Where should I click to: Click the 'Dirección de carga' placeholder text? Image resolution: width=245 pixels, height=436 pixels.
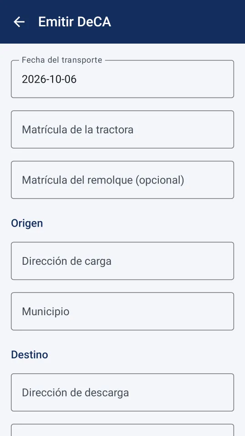coord(67,261)
